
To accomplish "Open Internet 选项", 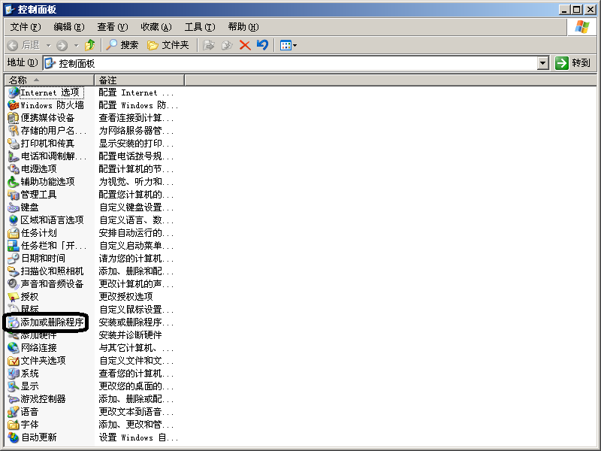I will click(x=47, y=92).
